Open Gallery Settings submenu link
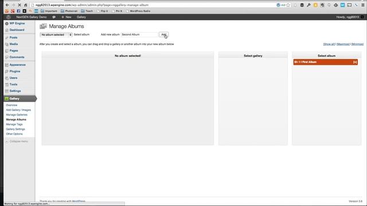This screenshot has width=367, height=206. pos(15,129)
